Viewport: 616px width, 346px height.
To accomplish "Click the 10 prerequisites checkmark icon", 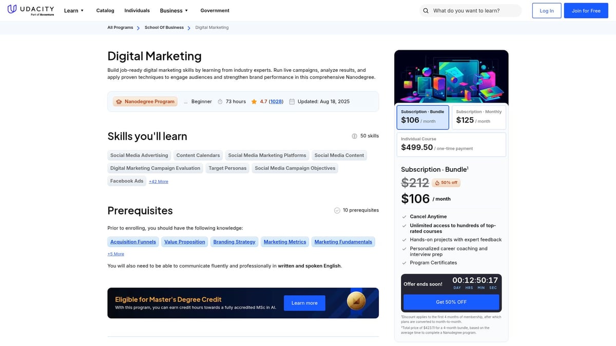I will click(x=337, y=210).
